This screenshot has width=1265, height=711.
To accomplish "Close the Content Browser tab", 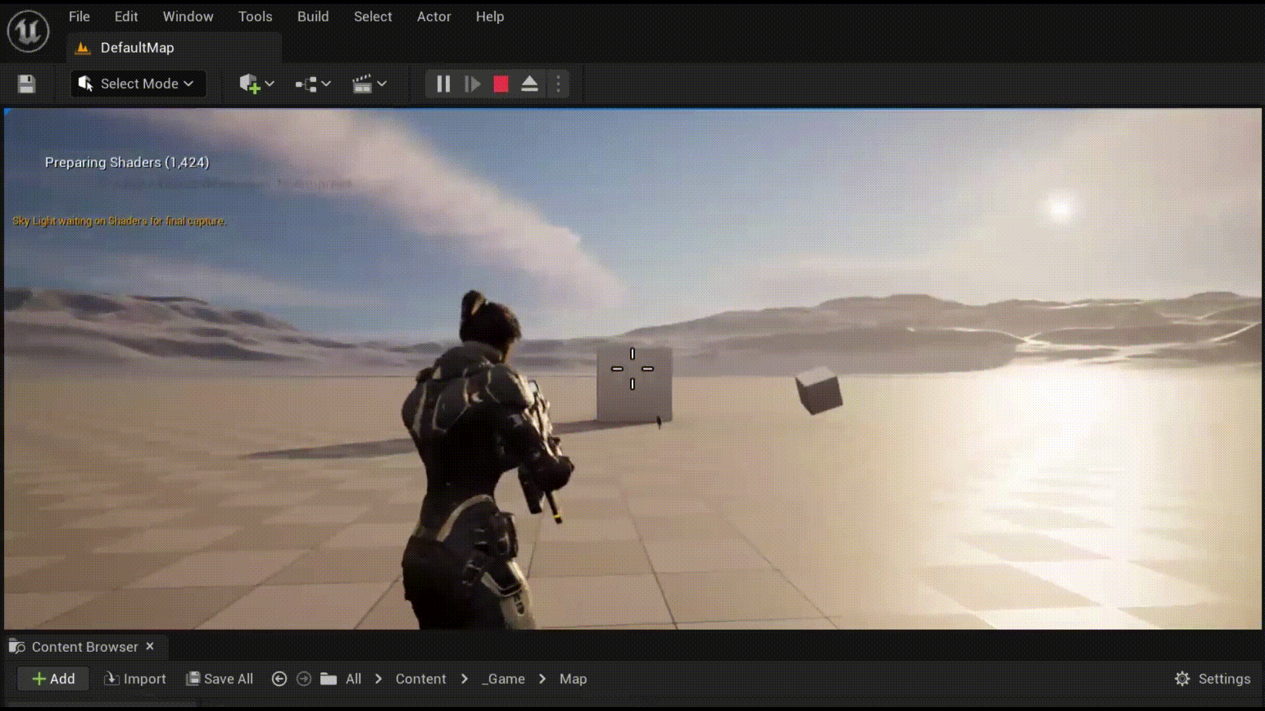I will click(x=150, y=646).
